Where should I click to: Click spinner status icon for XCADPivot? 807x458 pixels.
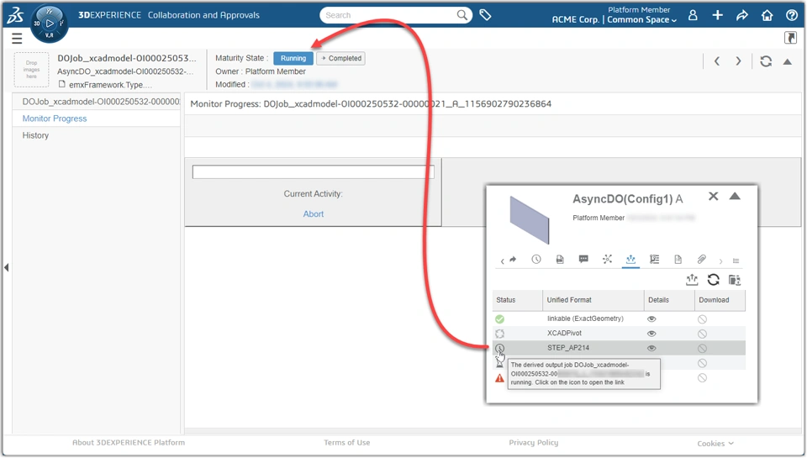(499, 334)
